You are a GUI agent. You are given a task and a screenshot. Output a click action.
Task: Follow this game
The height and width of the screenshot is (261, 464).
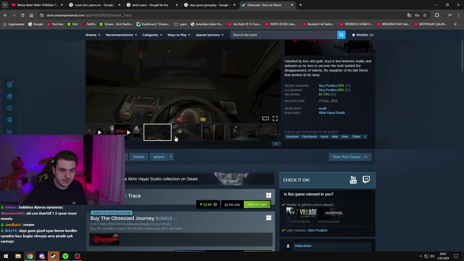138,157
